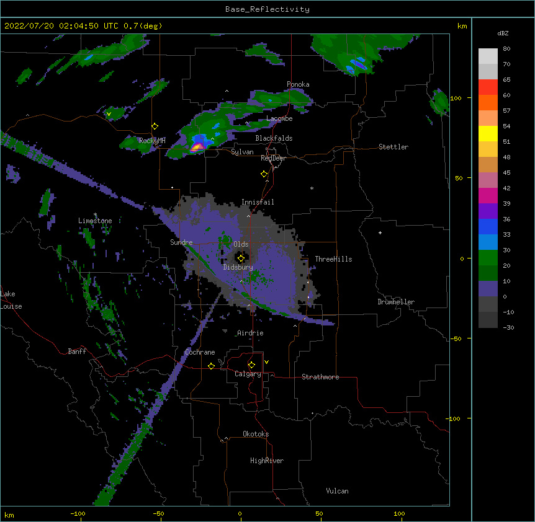Image resolution: width=535 pixels, height=522 pixels.
Task: Click the Sylvan label
Action: [242, 152]
